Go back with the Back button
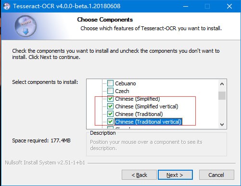Image resolution: width=241 pixels, height=186 pixels. pyautogui.click(x=139, y=175)
